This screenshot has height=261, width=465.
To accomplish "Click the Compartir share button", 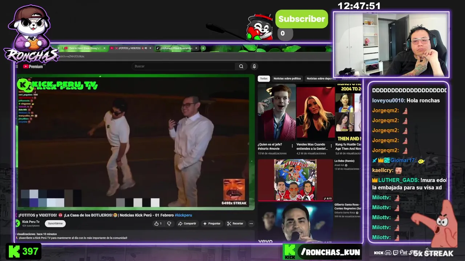I will 187,224.
